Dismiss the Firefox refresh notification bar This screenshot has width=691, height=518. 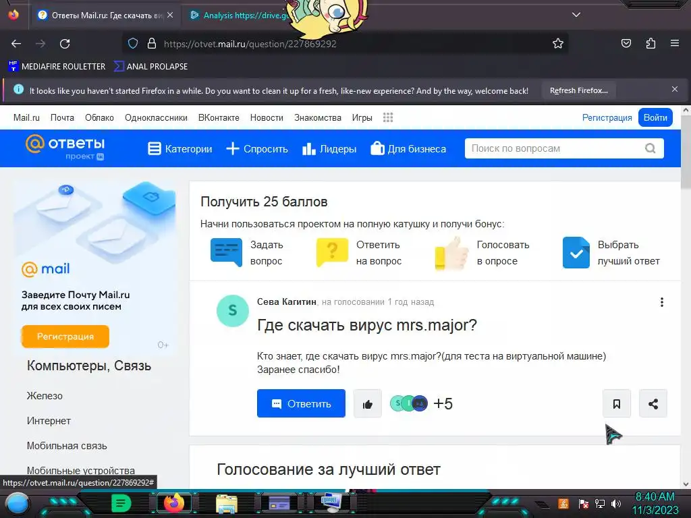[674, 90]
